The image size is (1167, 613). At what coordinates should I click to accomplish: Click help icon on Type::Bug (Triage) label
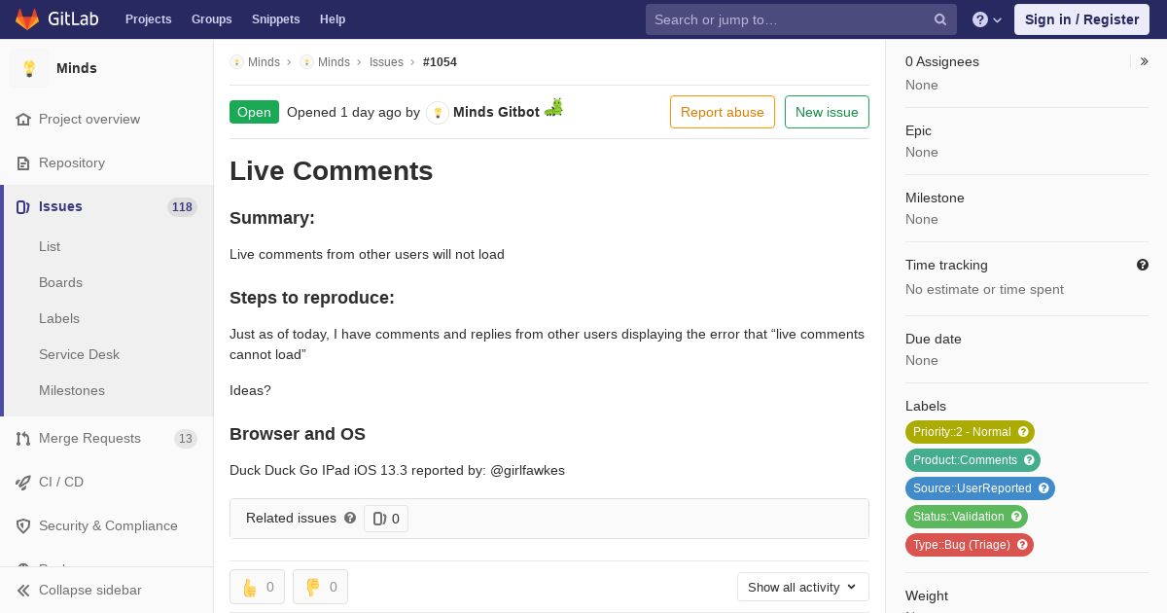pos(1022,545)
